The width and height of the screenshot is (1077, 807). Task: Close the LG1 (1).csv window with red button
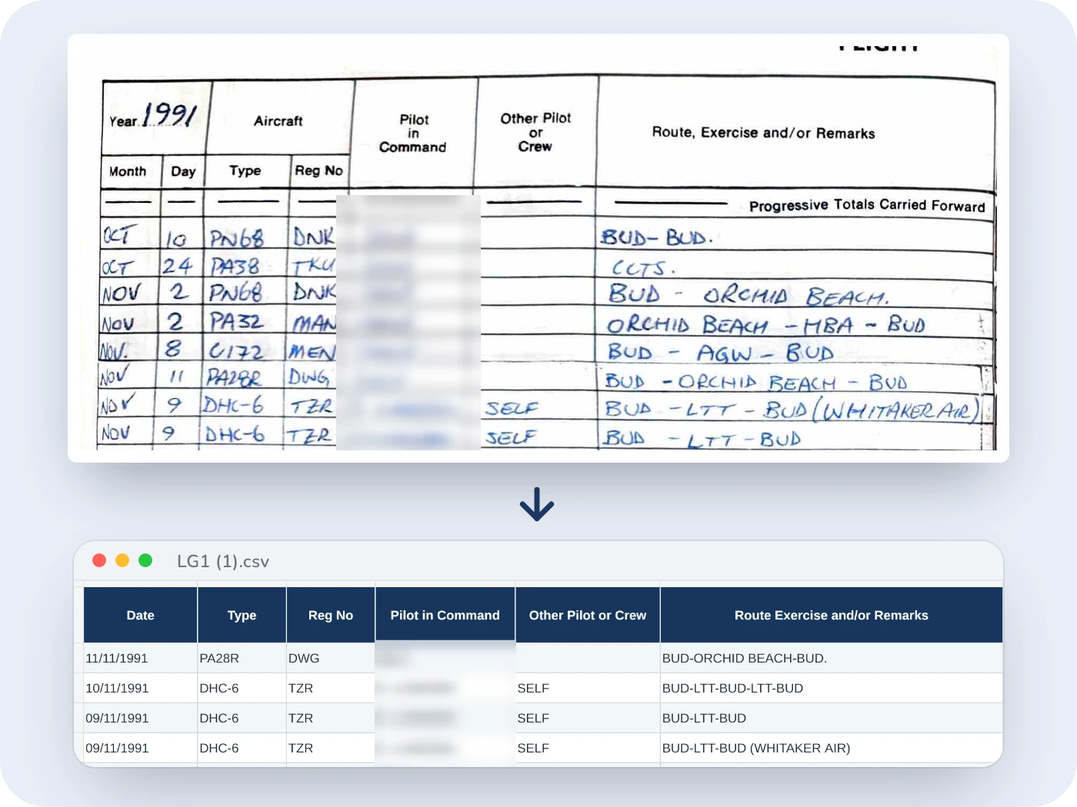click(x=99, y=560)
